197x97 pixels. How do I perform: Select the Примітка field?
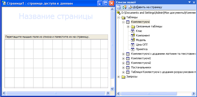pyautogui.click(x=141, y=49)
